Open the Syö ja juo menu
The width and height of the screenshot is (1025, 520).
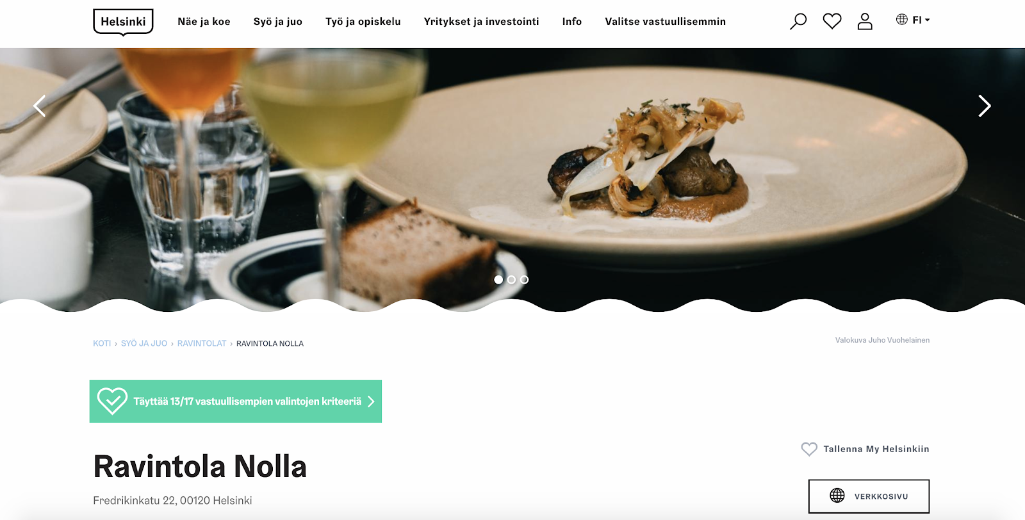tap(278, 22)
